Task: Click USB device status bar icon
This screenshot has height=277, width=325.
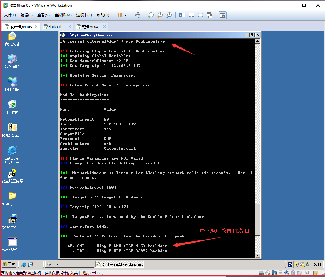Action: point(299,273)
